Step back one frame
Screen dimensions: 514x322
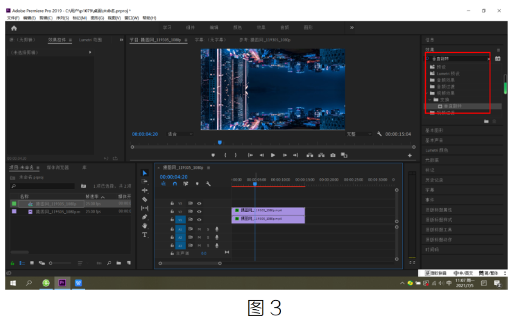[x=262, y=156]
